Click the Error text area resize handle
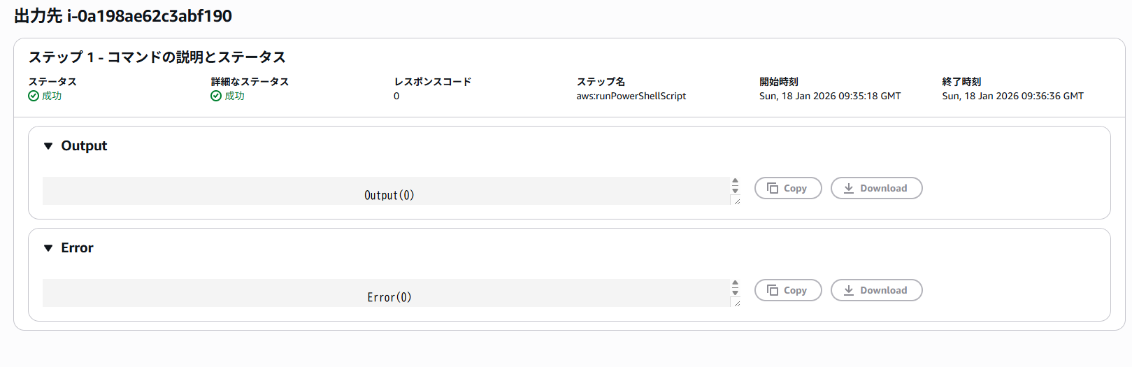Viewport: 1132px width, 367px height. click(x=736, y=303)
